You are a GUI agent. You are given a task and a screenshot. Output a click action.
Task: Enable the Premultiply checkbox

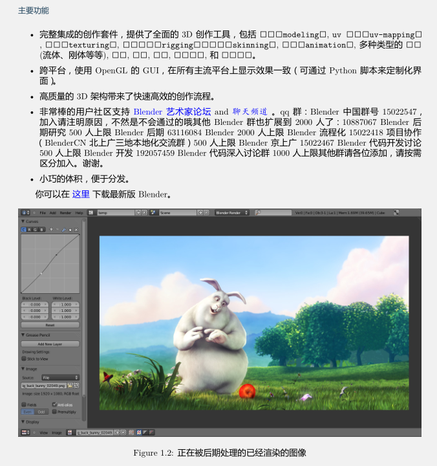(54, 412)
